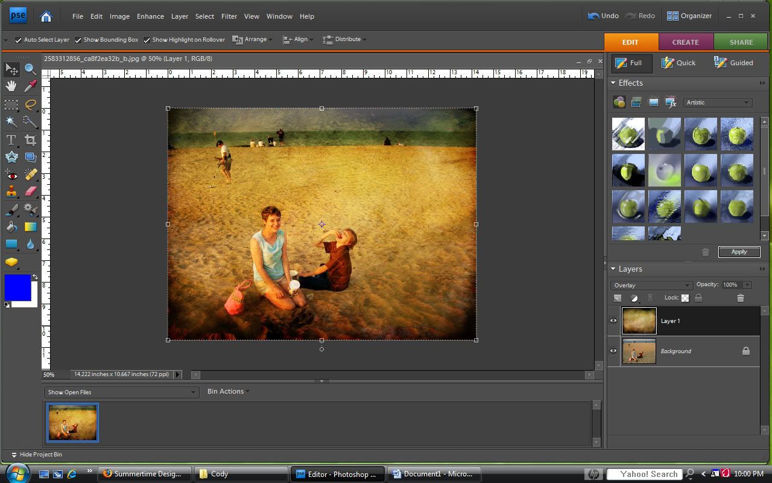Select the Move tool
The height and width of the screenshot is (483, 772).
11,70
